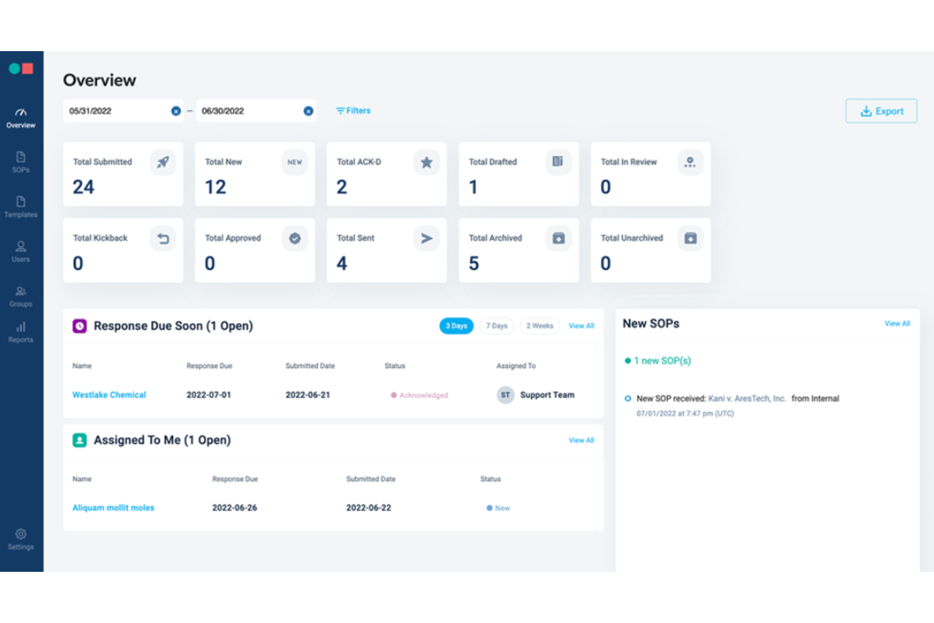
Task: View All in New SOPs panel
Action: (897, 323)
